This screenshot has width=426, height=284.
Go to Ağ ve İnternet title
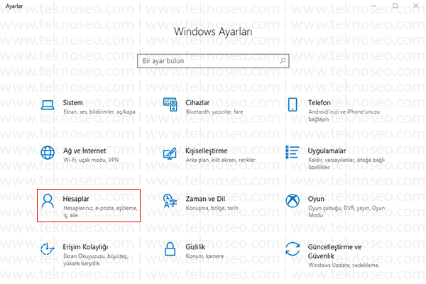pyautogui.click(x=84, y=151)
